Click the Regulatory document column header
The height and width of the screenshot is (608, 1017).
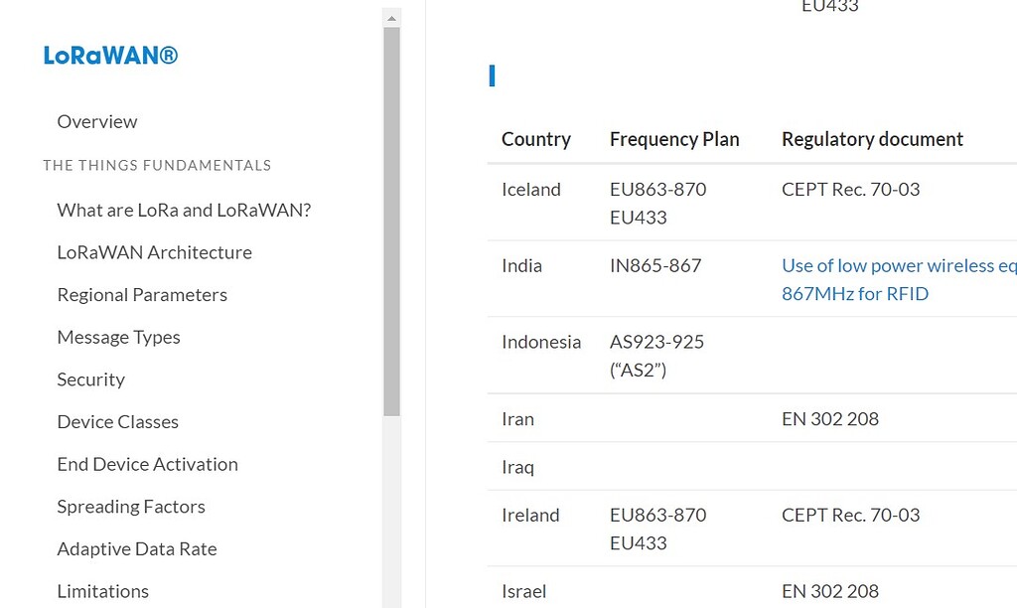pyautogui.click(x=872, y=139)
